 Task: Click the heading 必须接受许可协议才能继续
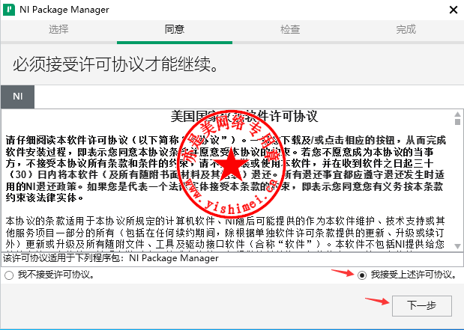(116, 64)
